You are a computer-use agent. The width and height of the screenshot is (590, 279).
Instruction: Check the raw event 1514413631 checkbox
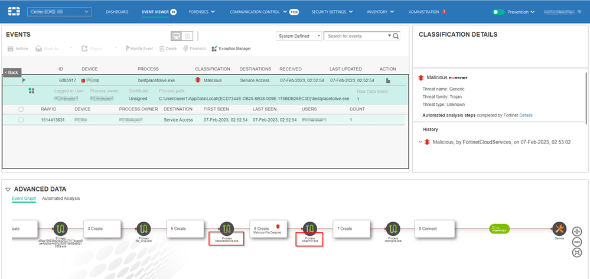(21, 120)
